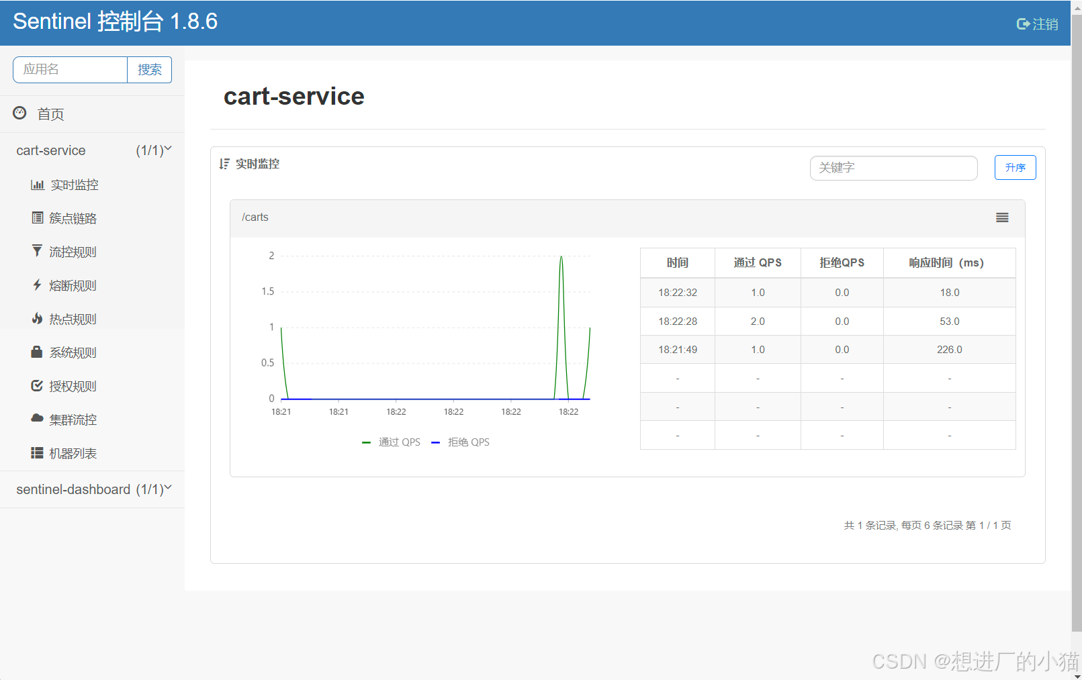Open the 系统规则 menu item
This screenshot has height=680, width=1082.
(73, 352)
